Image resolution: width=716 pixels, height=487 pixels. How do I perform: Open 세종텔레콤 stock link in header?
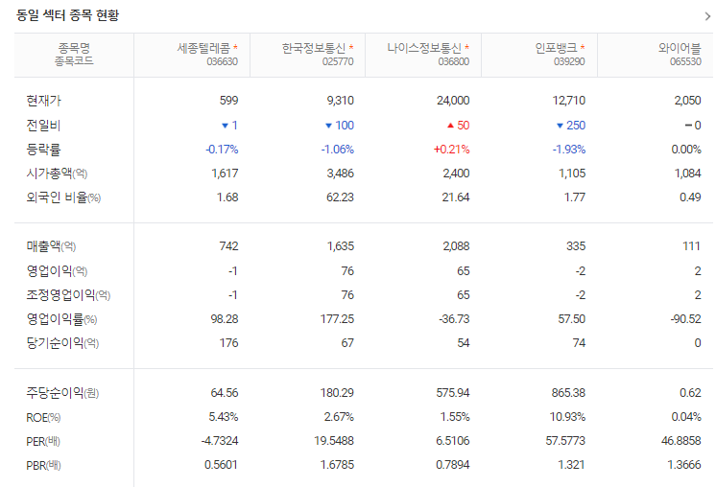coord(203,48)
